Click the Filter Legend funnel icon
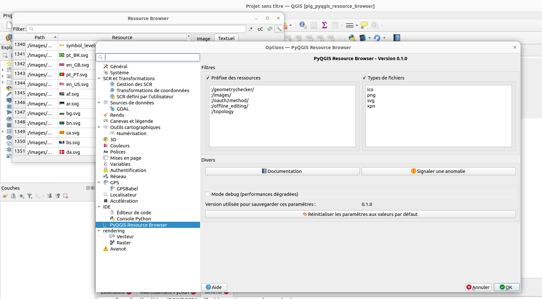The width and height of the screenshot is (542, 299). [x=30, y=196]
